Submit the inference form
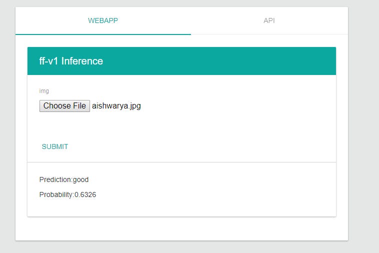The width and height of the screenshot is (379, 253). click(55, 146)
